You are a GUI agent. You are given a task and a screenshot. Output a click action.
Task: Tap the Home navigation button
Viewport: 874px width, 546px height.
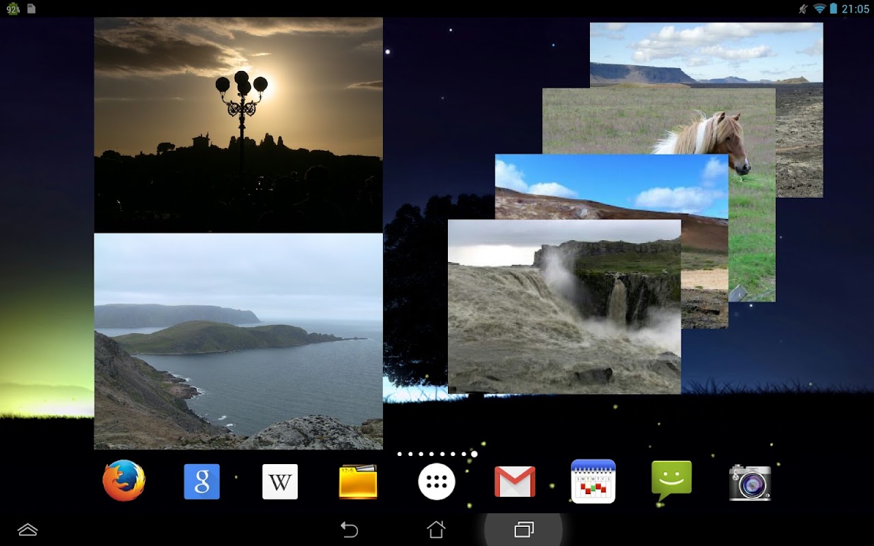[436, 530]
